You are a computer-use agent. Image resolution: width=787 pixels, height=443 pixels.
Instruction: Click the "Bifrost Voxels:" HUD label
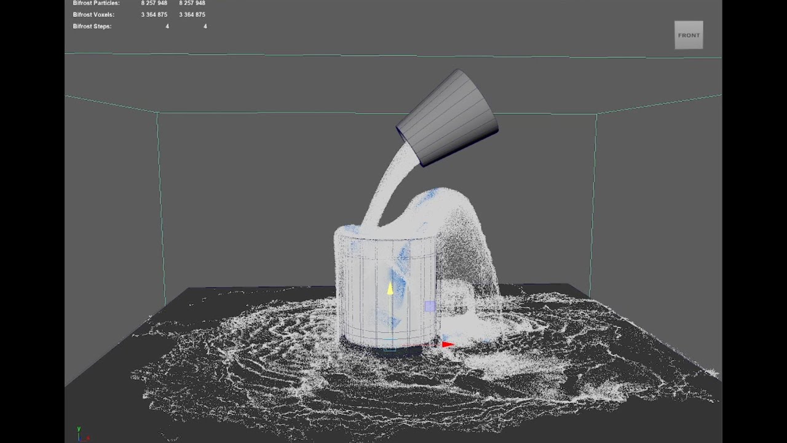click(93, 15)
